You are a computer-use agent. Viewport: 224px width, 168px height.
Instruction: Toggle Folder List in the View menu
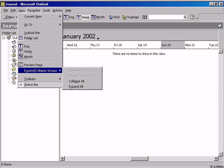click(x=40, y=38)
